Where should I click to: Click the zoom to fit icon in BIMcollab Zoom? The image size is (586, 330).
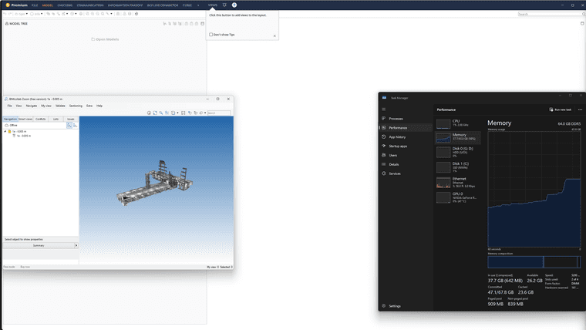point(155,113)
